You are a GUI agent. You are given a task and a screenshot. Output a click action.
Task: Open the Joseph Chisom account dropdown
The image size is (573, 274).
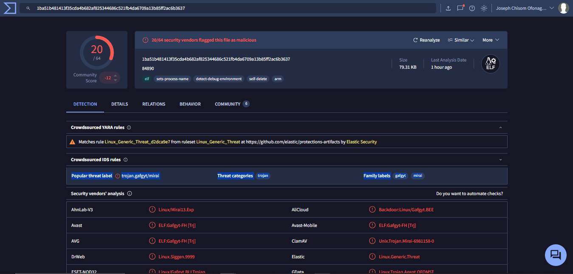tap(525, 8)
